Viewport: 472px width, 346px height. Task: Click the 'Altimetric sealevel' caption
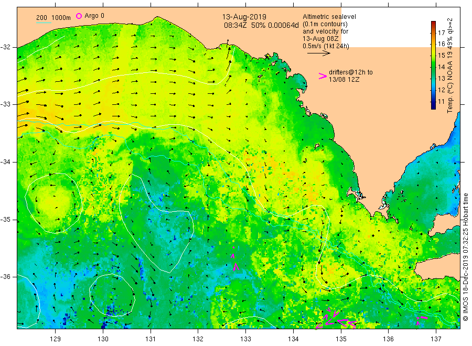[329, 17]
